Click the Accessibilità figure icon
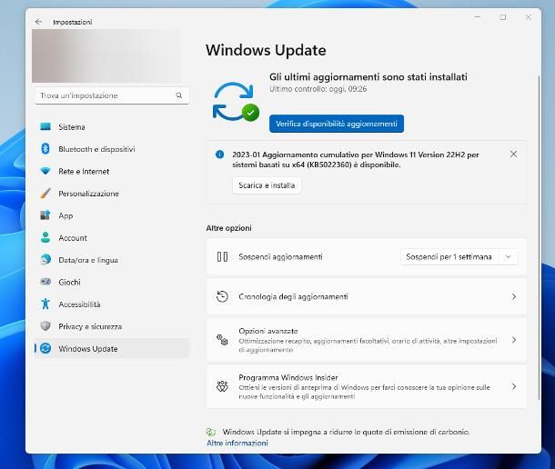Screen dimensions: 555x469 (x=45, y=304)
